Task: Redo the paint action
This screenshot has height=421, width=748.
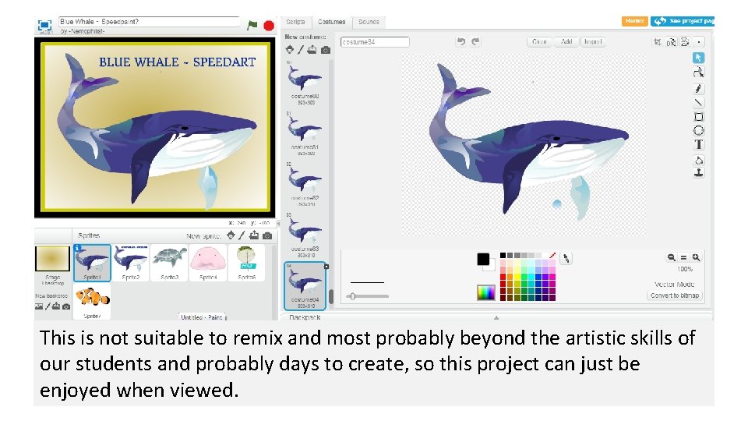Action: coord(475,41)
